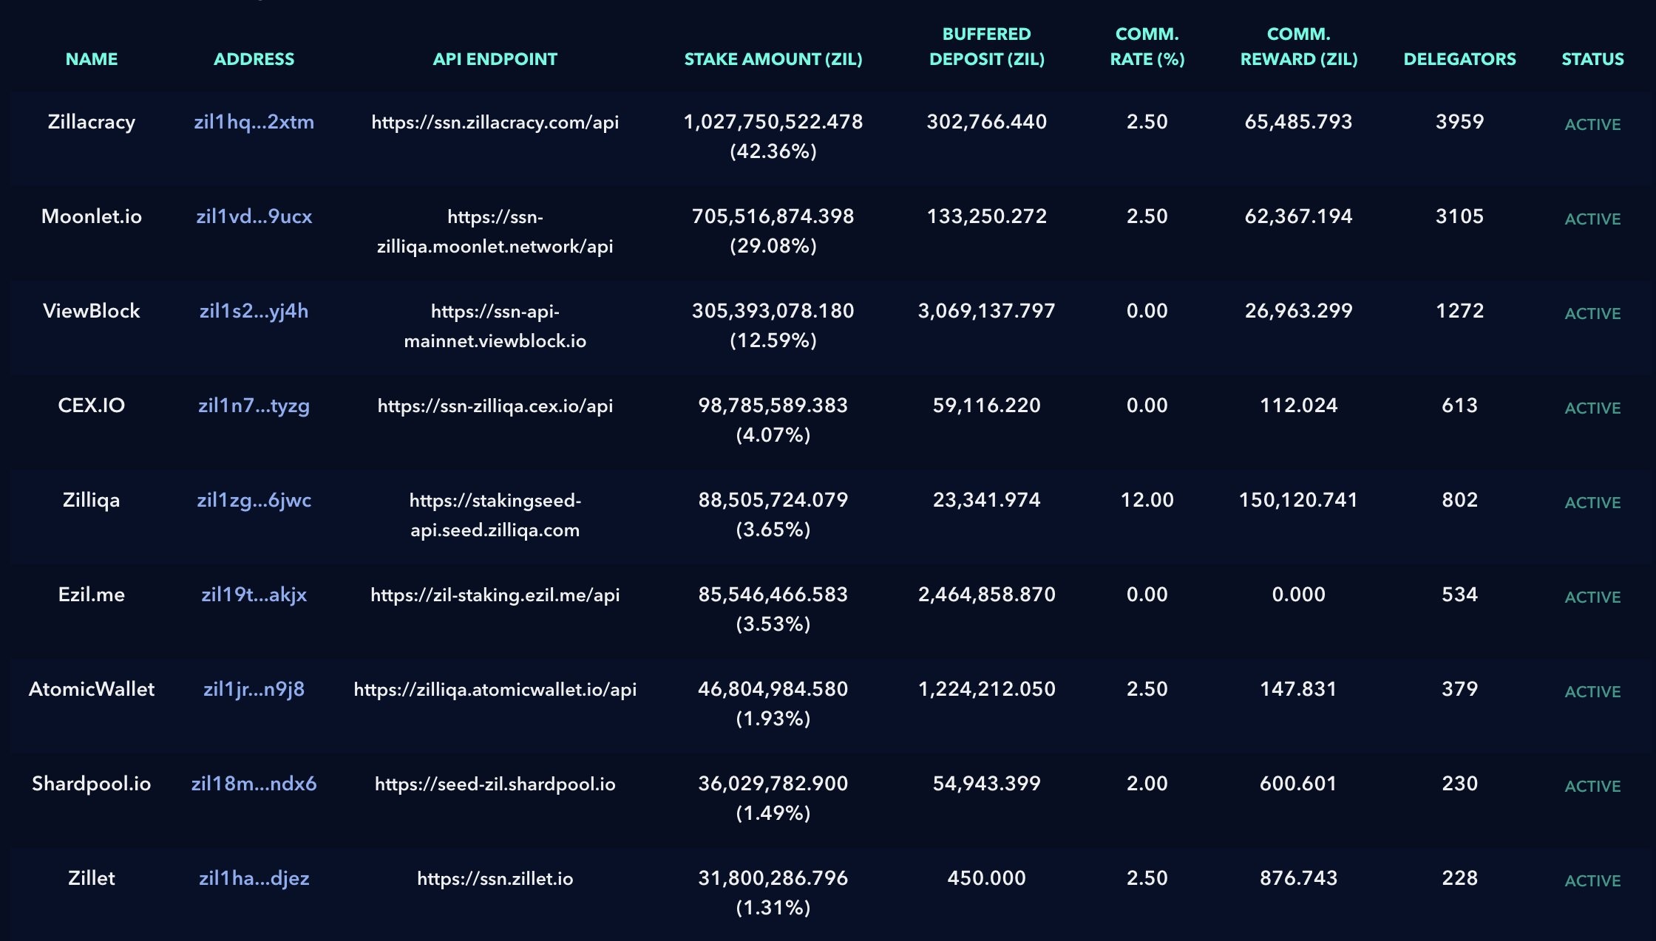Click the STATUS column header
This screenshot has height=941, width=1656.
point(1592,59)
